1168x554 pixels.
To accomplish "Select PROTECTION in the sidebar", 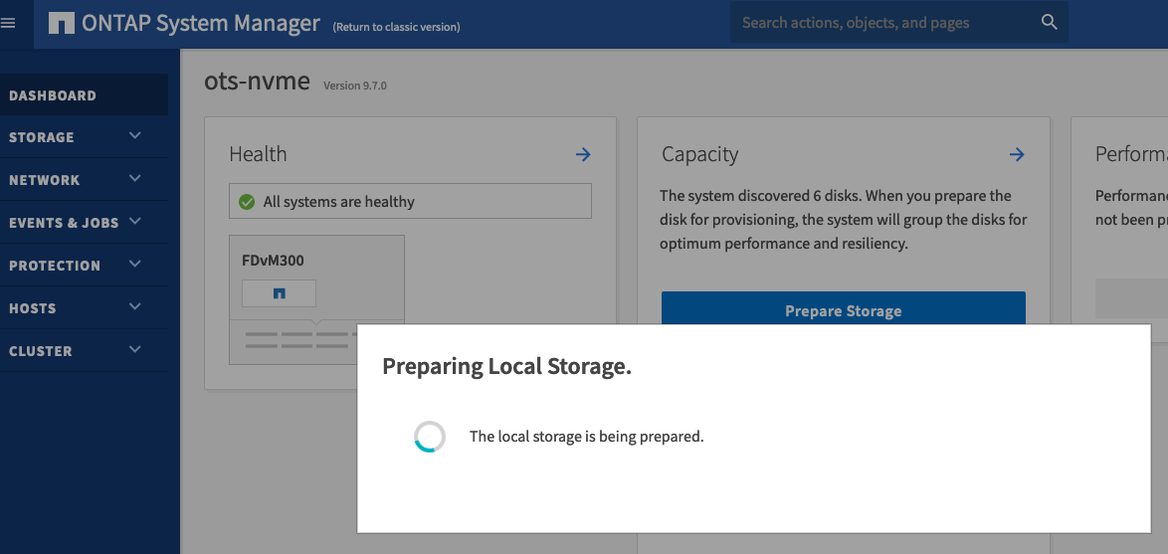I will (x=55, y=266).
